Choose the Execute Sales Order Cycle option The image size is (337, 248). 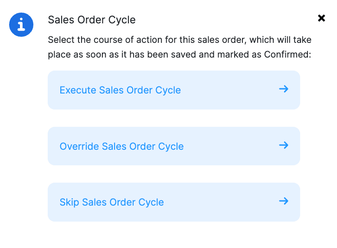pyautogui.click(x=173, y=90)
